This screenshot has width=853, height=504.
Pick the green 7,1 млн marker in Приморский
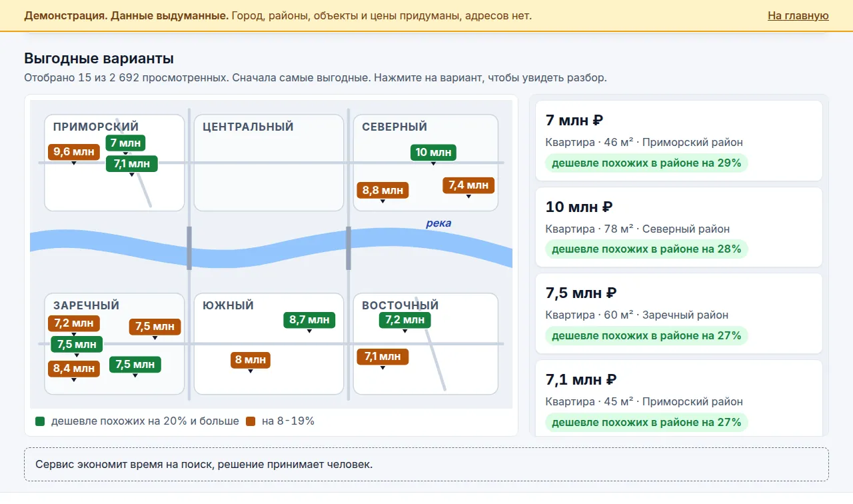pyautogui.click(x=132, y=163)
